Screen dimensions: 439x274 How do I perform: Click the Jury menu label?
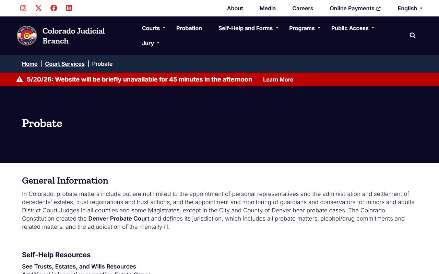point(148,43)
